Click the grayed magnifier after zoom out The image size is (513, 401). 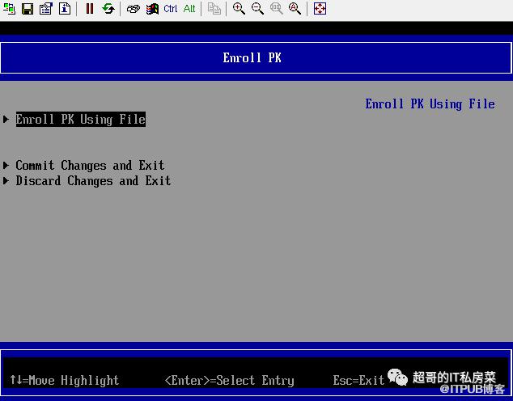click(x=277, y=9)
